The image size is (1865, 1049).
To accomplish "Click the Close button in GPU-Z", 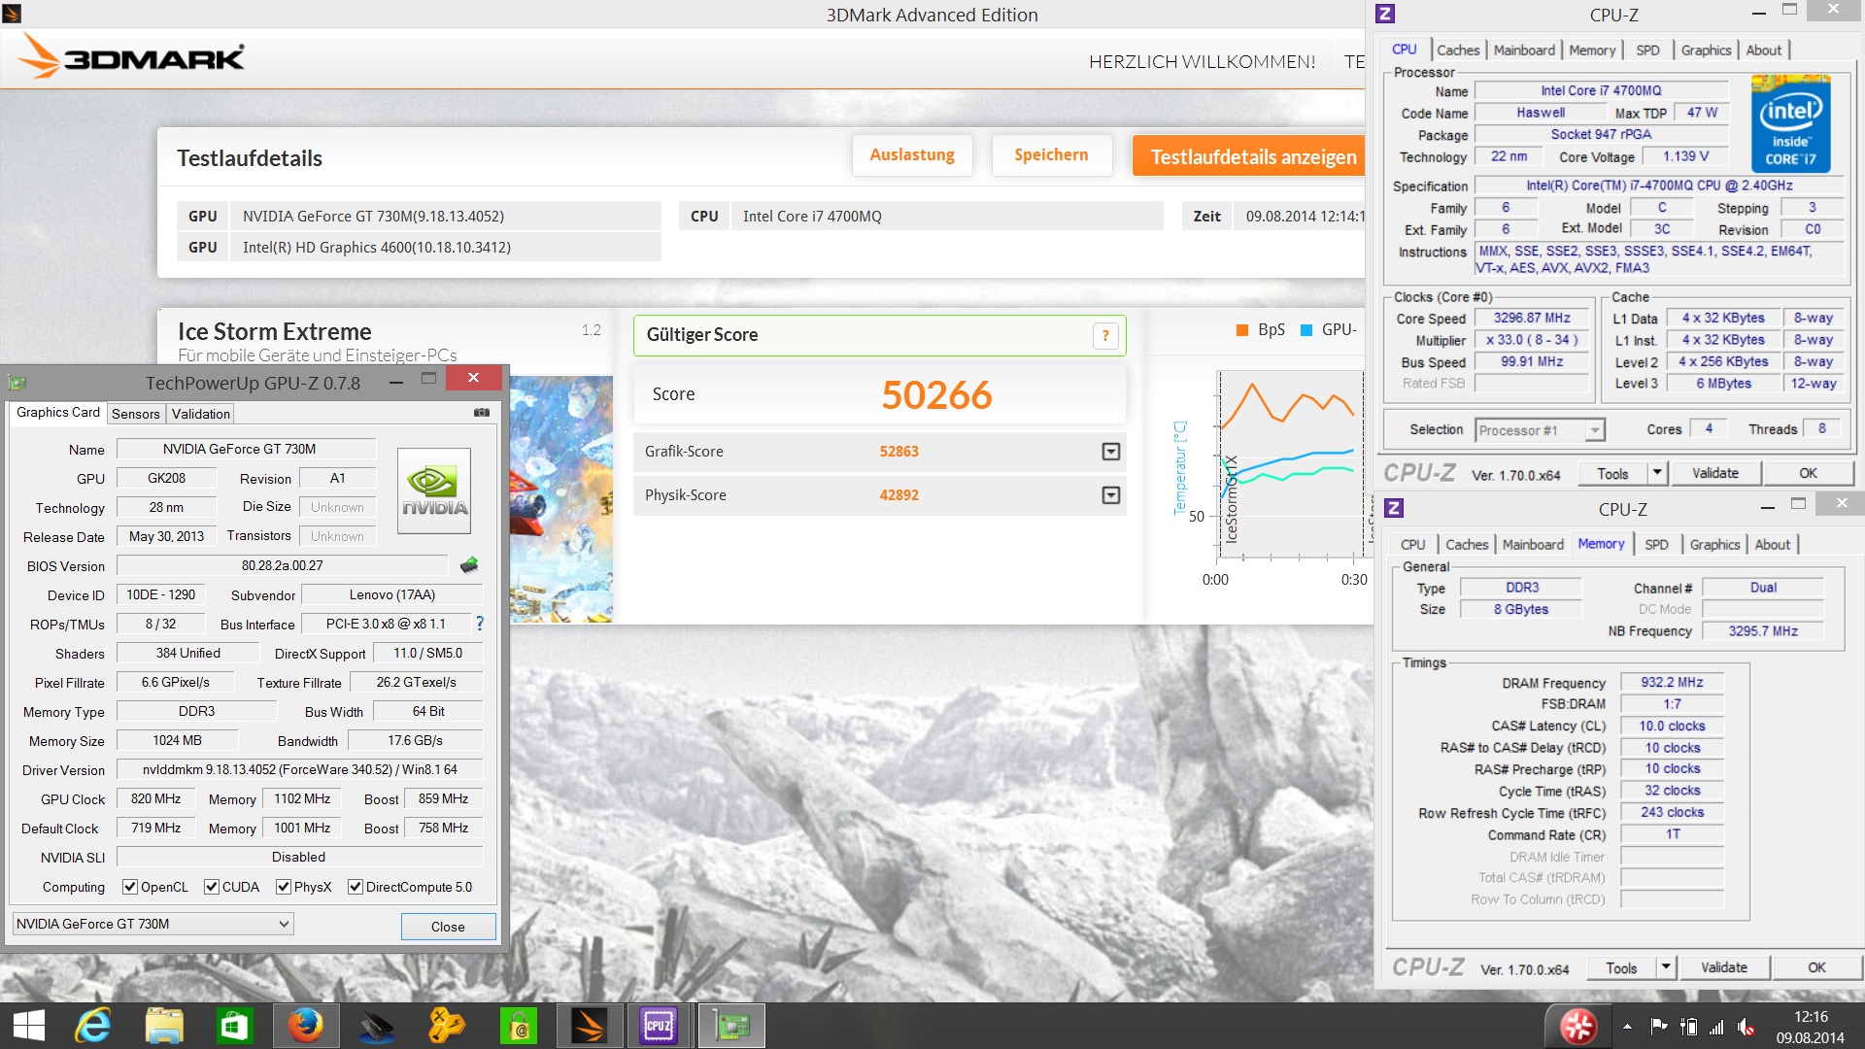I will pyautogui.click(x=448, y=927).
